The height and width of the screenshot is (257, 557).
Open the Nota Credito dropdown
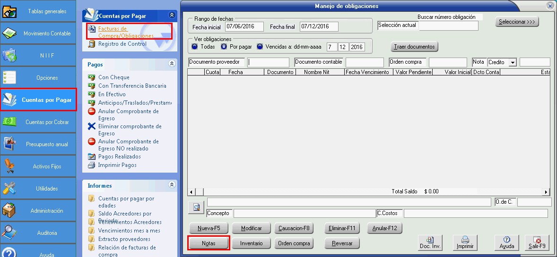(512, 63)
